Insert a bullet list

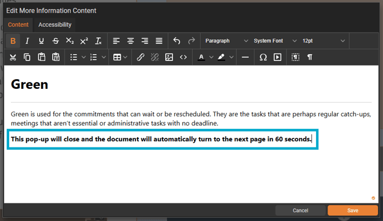pos(74,58)
